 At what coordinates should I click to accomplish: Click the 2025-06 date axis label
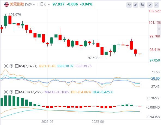coord(98,122)
